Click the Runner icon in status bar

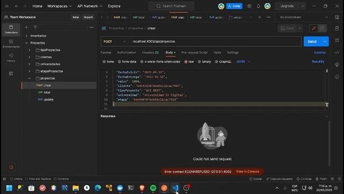[x=256, y=179]
